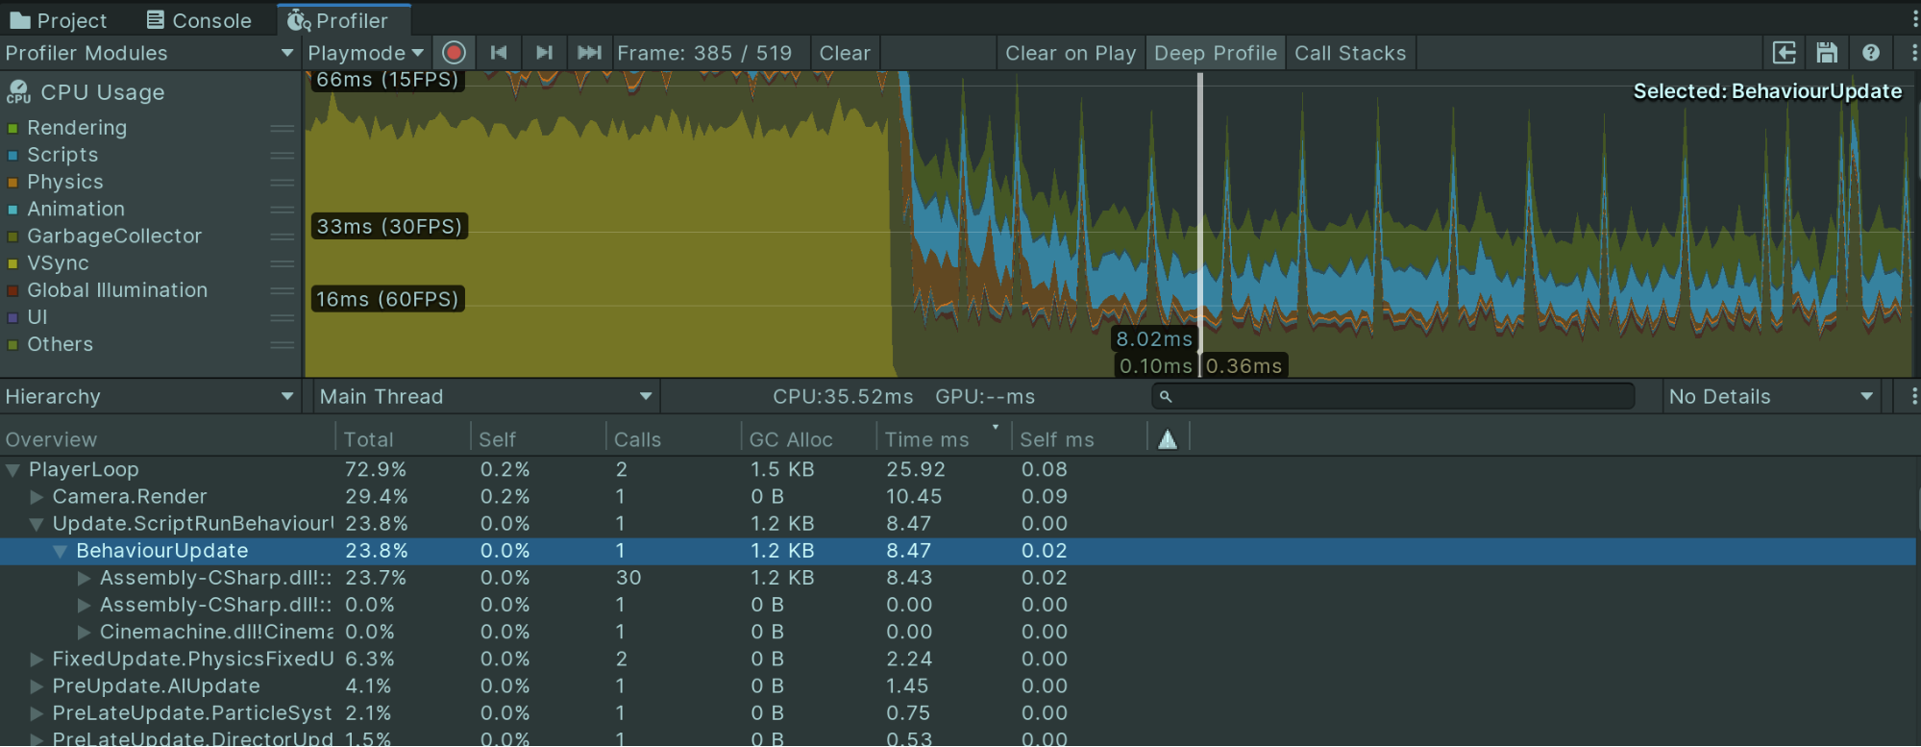Switch to the Project tab
Image resolution: width=1921 pixels, height=747 pixels.
click(x=59, y=20)
